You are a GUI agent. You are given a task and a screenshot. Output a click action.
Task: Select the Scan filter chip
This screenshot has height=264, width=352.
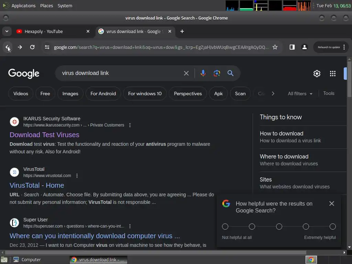(240, 93)
